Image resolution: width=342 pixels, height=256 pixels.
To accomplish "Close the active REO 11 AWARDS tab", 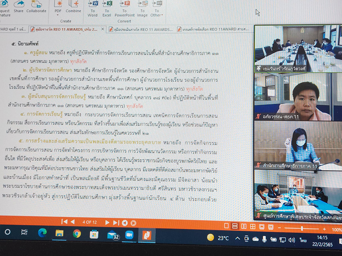I will click(103, 29).
